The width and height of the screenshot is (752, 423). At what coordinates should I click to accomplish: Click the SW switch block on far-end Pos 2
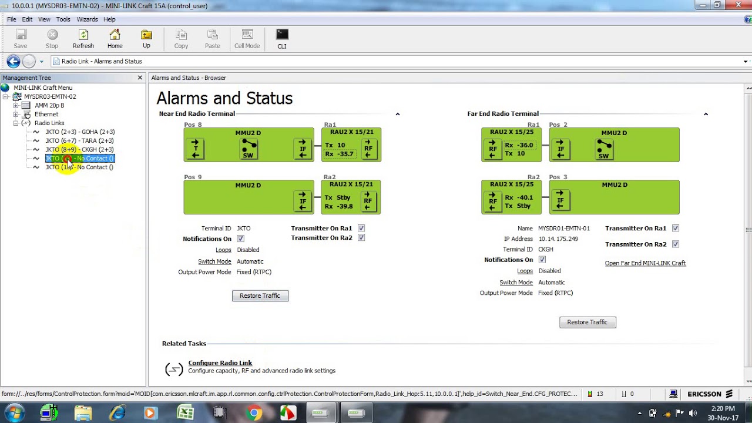pyautogui.click(x=604, y=149)
